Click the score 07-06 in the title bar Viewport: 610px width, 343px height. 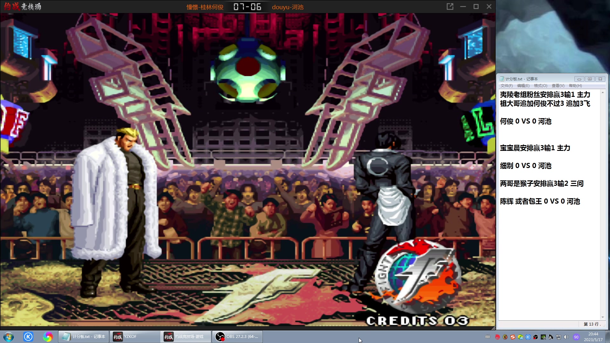click(x=247, y=7)
